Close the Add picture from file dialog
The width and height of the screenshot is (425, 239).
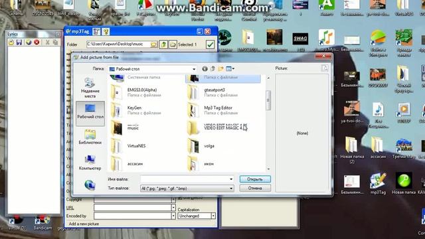click(x=323, y=56)
